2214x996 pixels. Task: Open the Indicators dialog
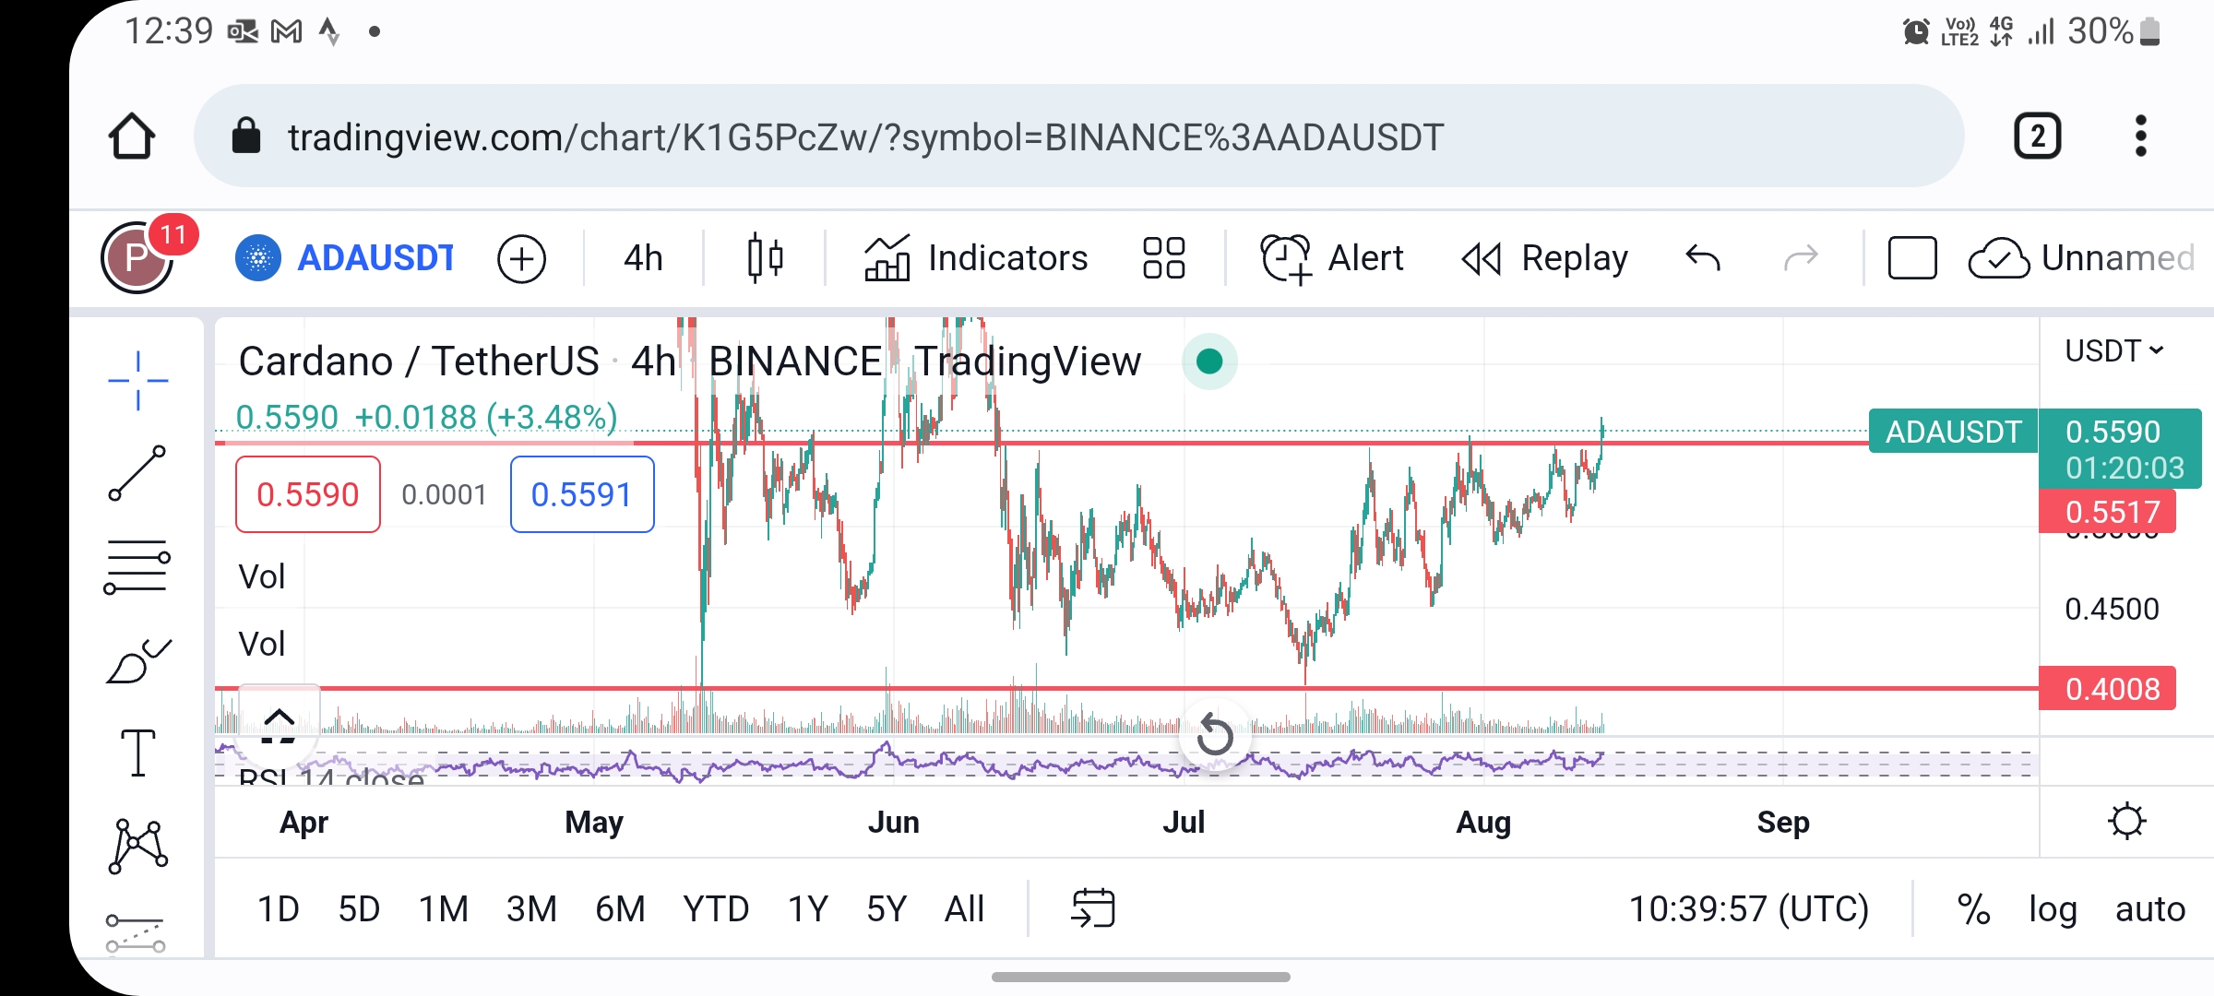(x=977, y=258)
